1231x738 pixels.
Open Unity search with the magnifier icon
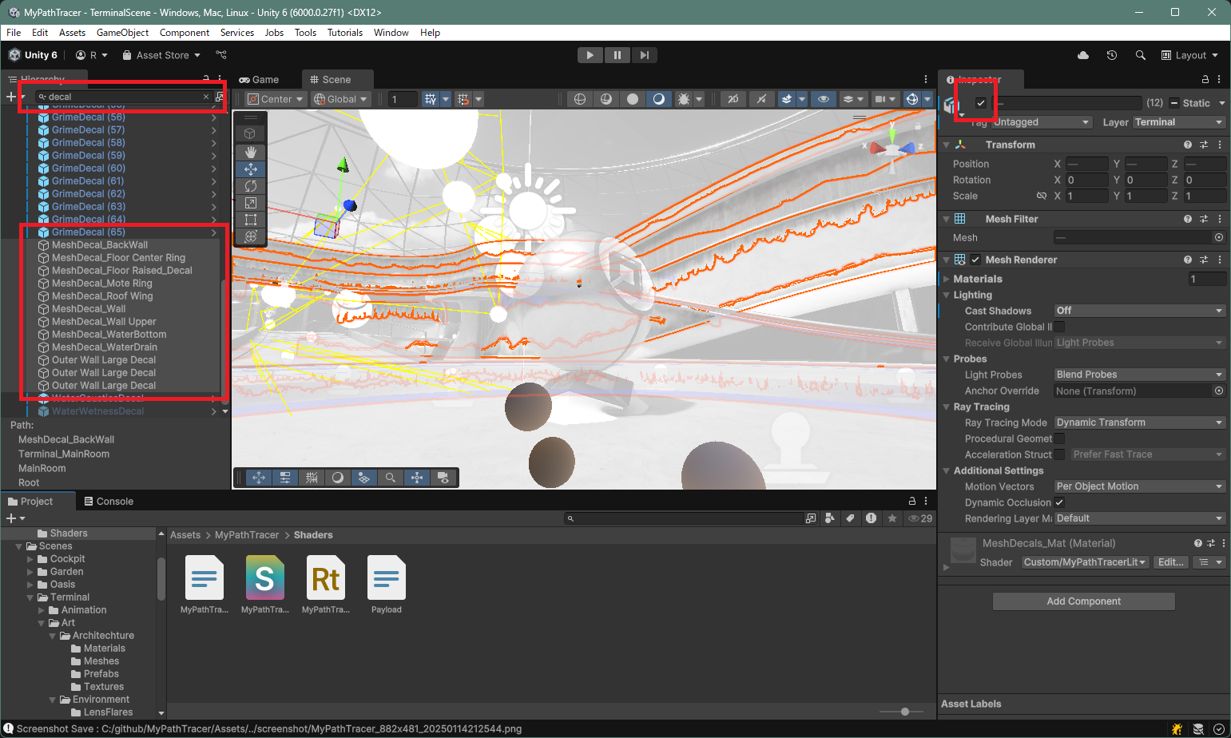(1140, 55)
